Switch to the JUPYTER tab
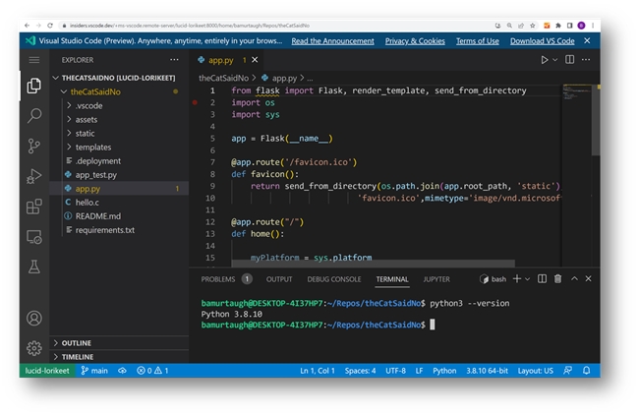The image size is (639, 416). 436,279
